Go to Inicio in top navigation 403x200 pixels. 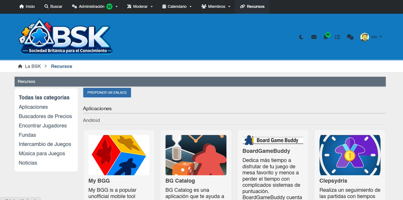(x=27, y=6)
